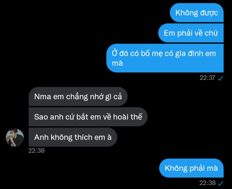The image size is (232, 189).
Task: Click the received 22:38 timestamp under avatar
Action: point(36,151)
